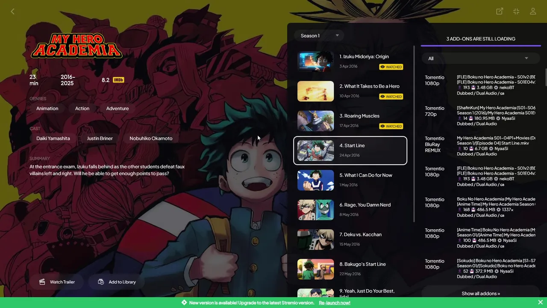Select episode 3. Roaring Muscles
The image size is (547, 308).
click(x=350, y=121)
